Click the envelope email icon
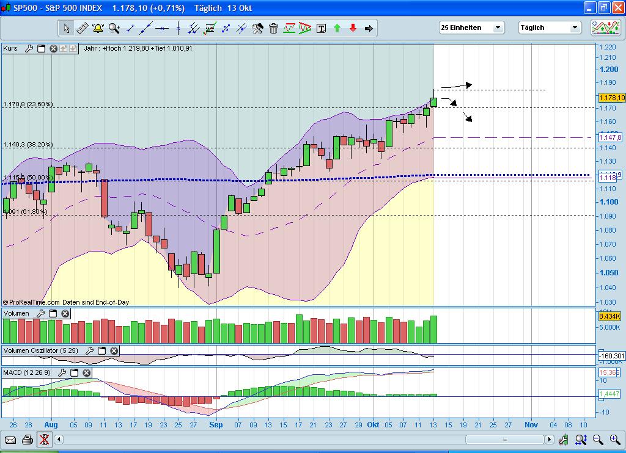The width and height of the screenshot is (626, 453). click(10, 440)
